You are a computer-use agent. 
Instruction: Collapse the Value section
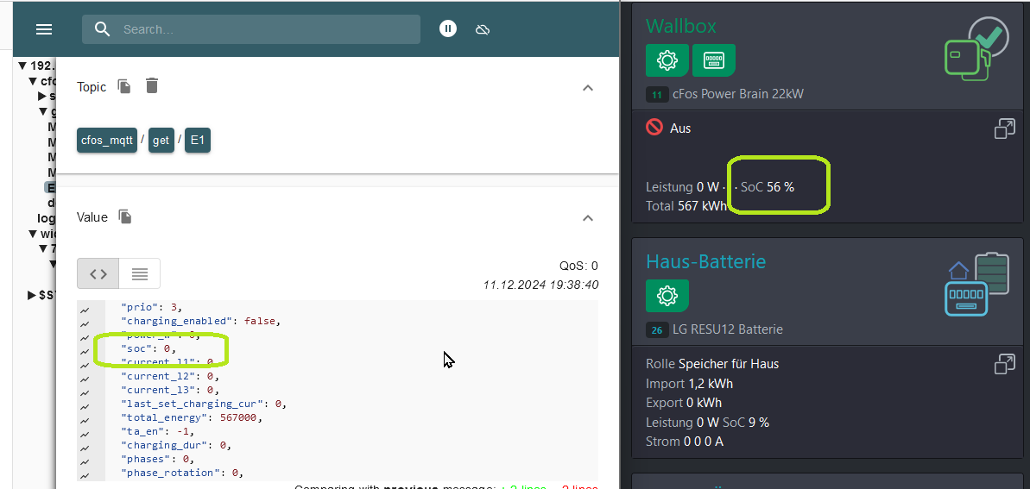(588, 217)
